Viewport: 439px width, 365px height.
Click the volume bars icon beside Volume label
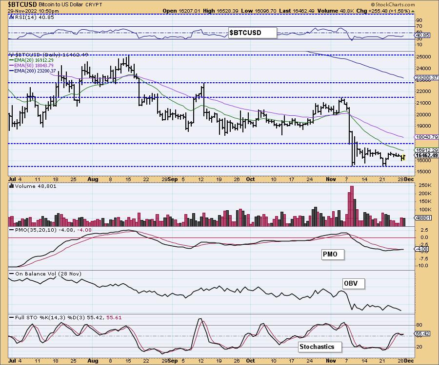point(12,186)
